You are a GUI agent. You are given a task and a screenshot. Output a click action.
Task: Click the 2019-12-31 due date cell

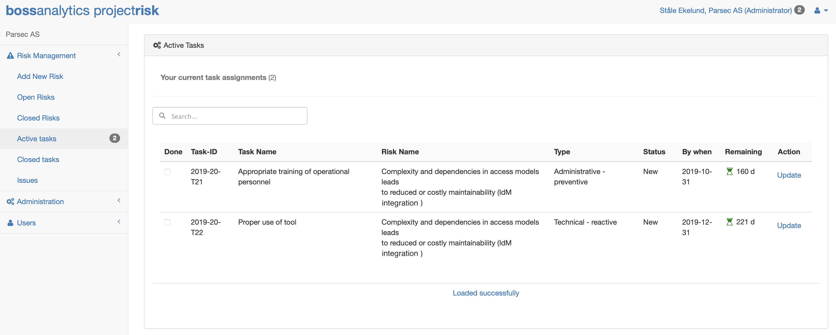point(697,227)
